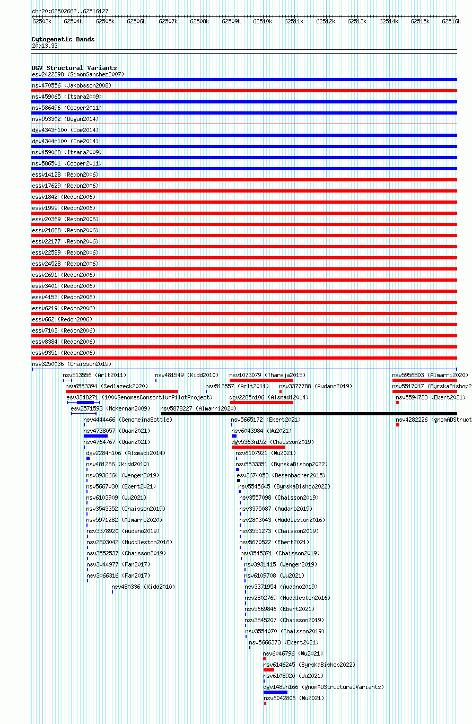This screenshot has height=724, width=472.
Task: Click the 62510k tick on ruler
Action: [x=262, y=21]
